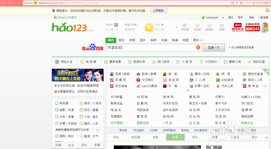Click the browser refresh icon
The height and width of the screenshot is (149, 271).
point(3,3)
